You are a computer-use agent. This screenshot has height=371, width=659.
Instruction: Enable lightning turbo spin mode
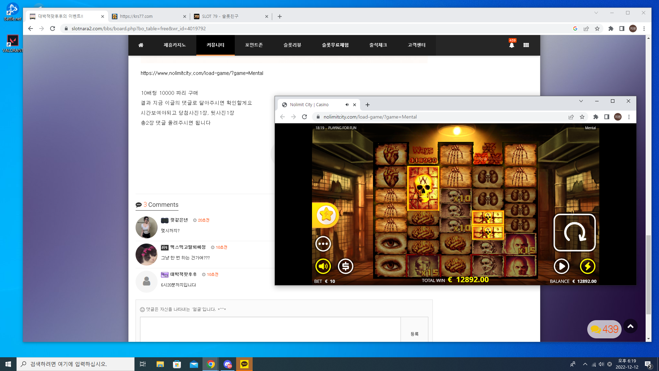point(588,266)
